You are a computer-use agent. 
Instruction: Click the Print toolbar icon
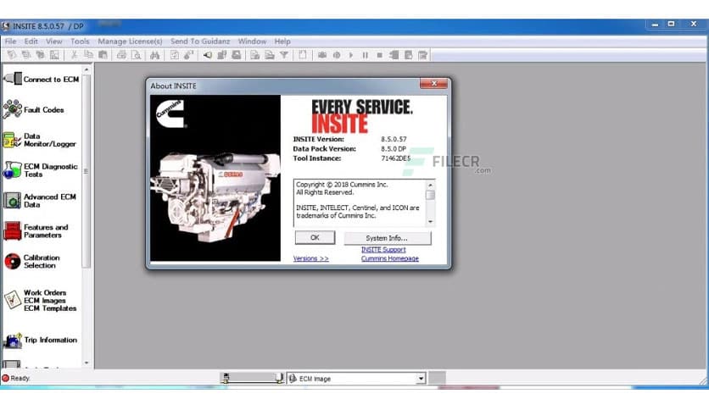(121, 55)
